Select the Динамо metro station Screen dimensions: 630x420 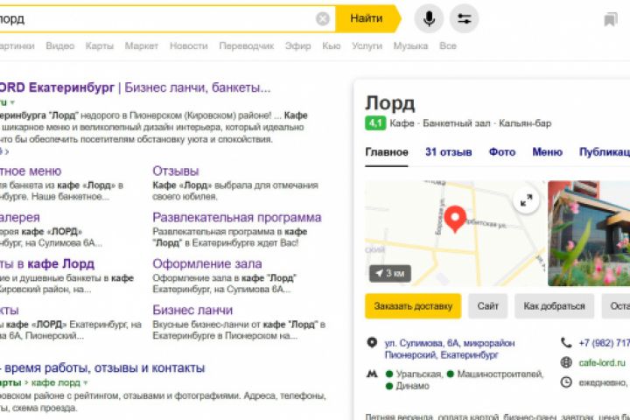412,386
